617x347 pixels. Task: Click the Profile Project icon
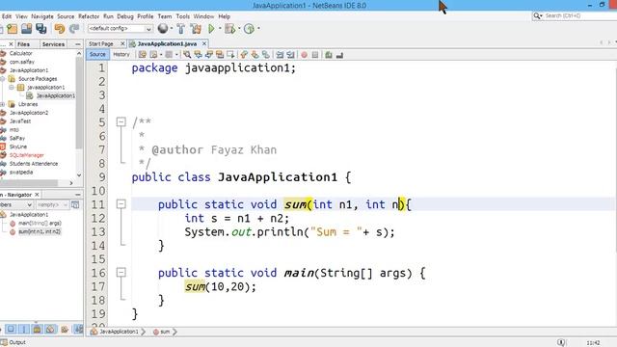click(249, 29)
